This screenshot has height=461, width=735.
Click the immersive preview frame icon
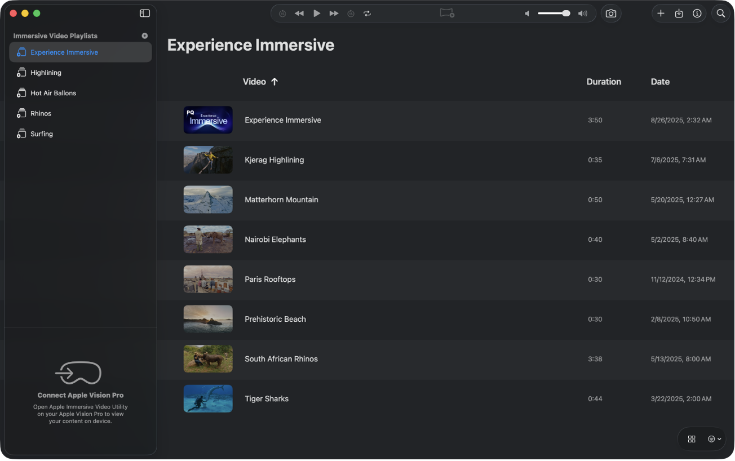(446, 13)
